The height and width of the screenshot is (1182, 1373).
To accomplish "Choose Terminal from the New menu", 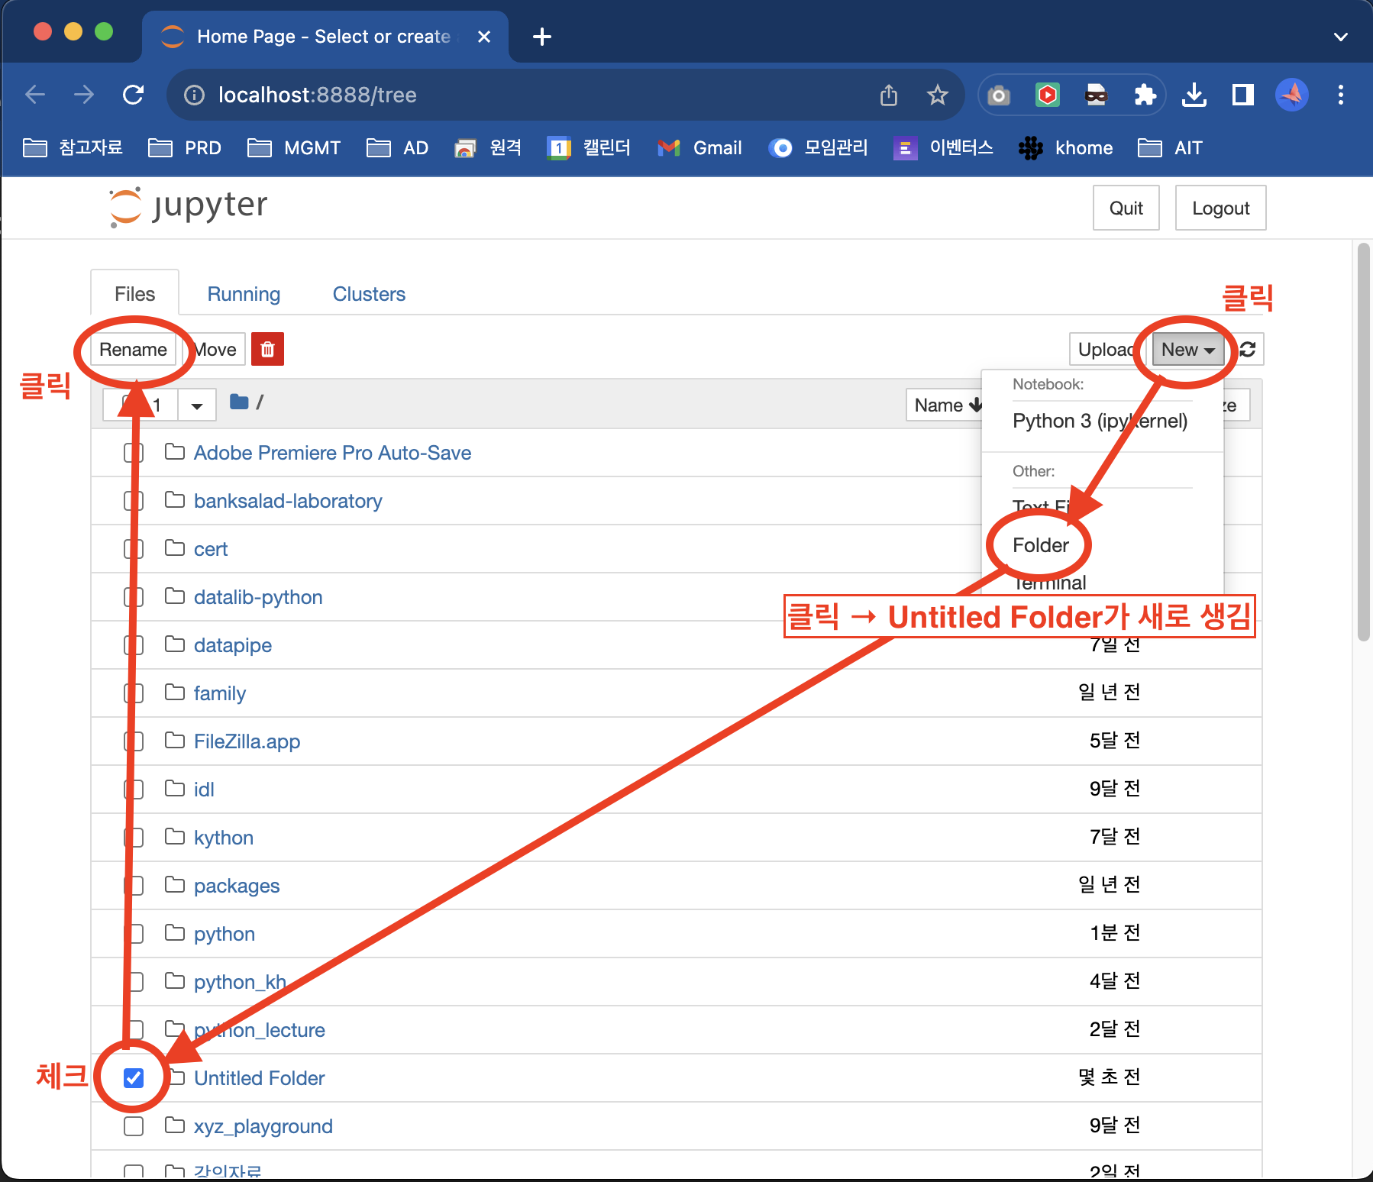I will click(x=1049, y=583).
